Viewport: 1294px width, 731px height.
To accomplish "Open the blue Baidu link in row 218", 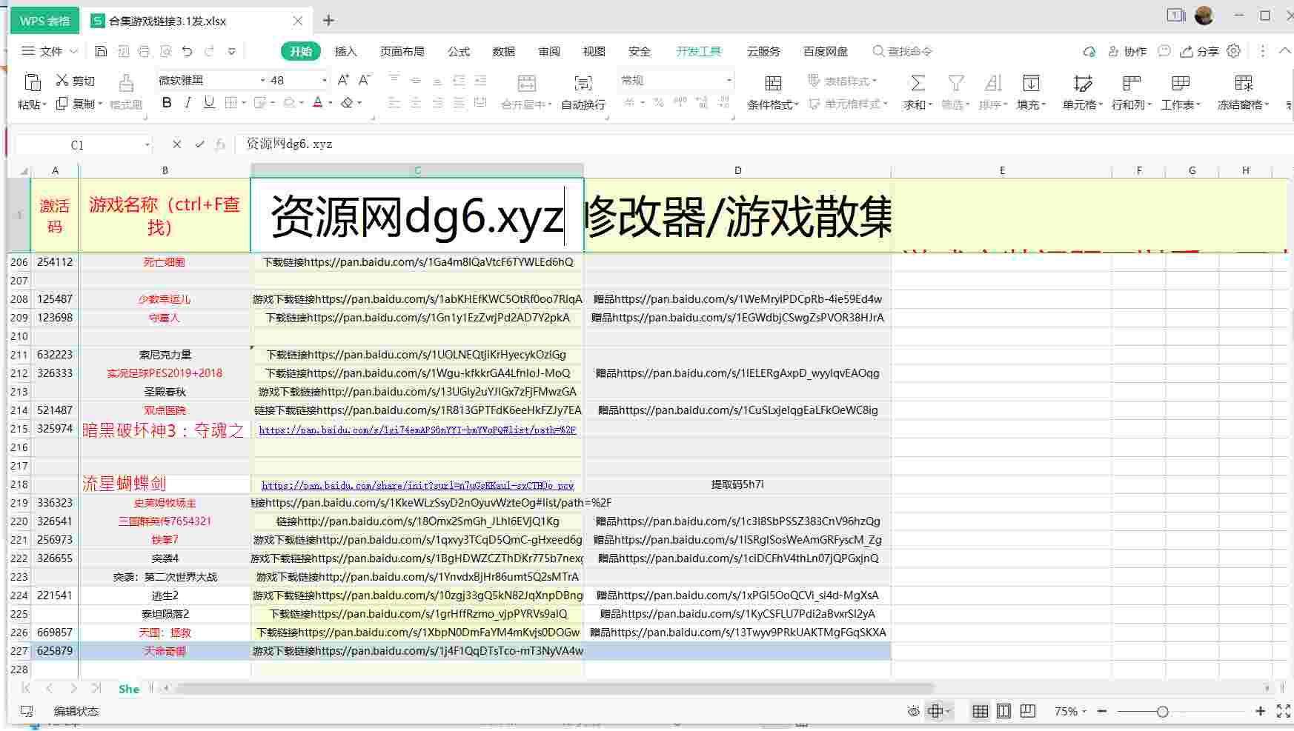I will [x=417, y=485].
